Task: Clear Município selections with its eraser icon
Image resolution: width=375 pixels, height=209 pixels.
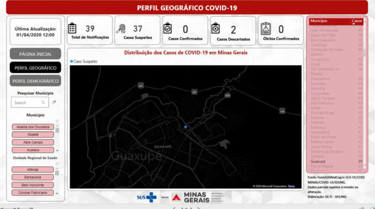Action: (x=57, y=121)
